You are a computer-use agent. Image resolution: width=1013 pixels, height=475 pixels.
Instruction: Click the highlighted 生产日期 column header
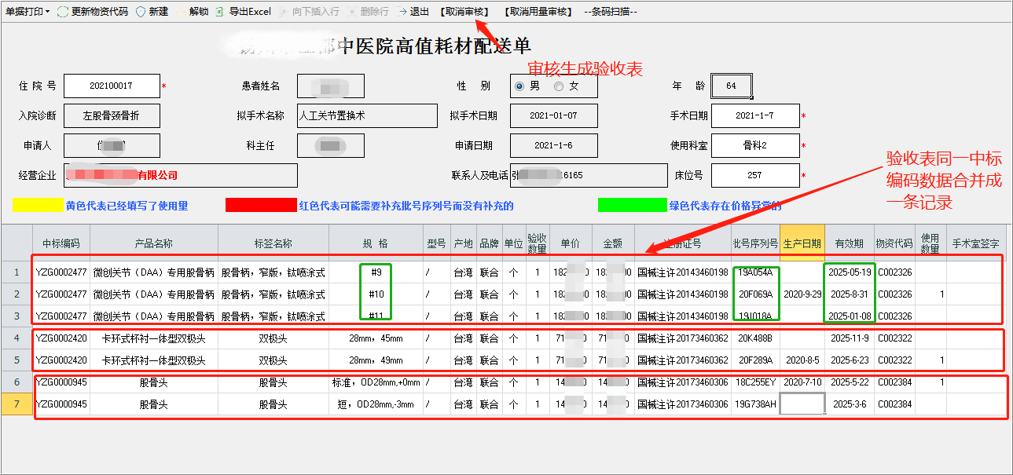coord(802,243)
